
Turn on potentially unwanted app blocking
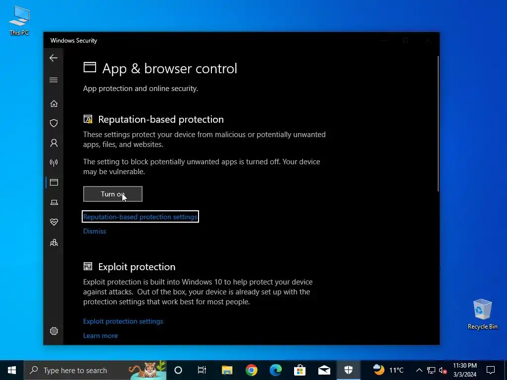[112, 194]
